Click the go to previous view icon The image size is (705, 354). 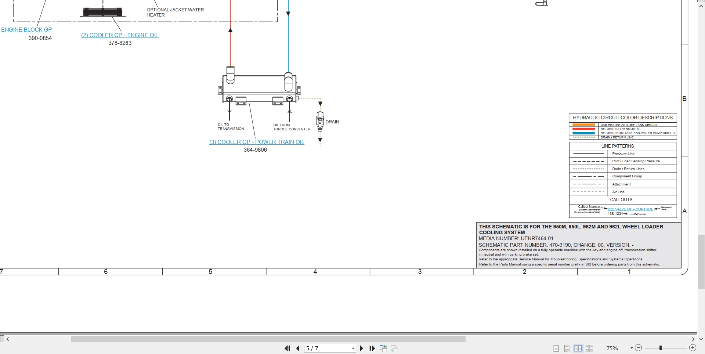383,348
